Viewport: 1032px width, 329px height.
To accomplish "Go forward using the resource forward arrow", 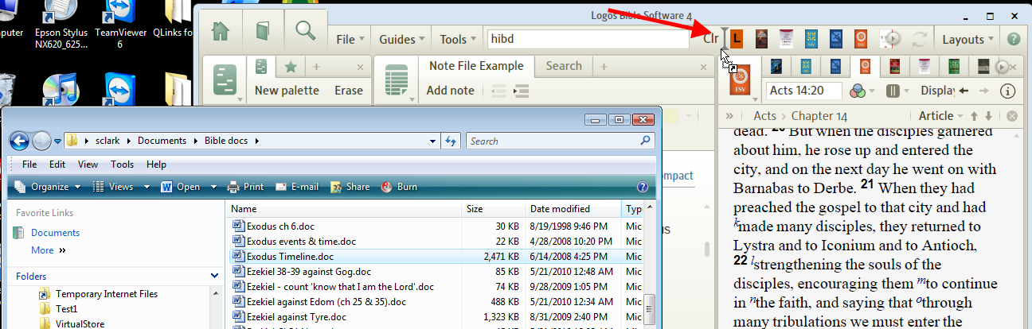I will (985, 91).
